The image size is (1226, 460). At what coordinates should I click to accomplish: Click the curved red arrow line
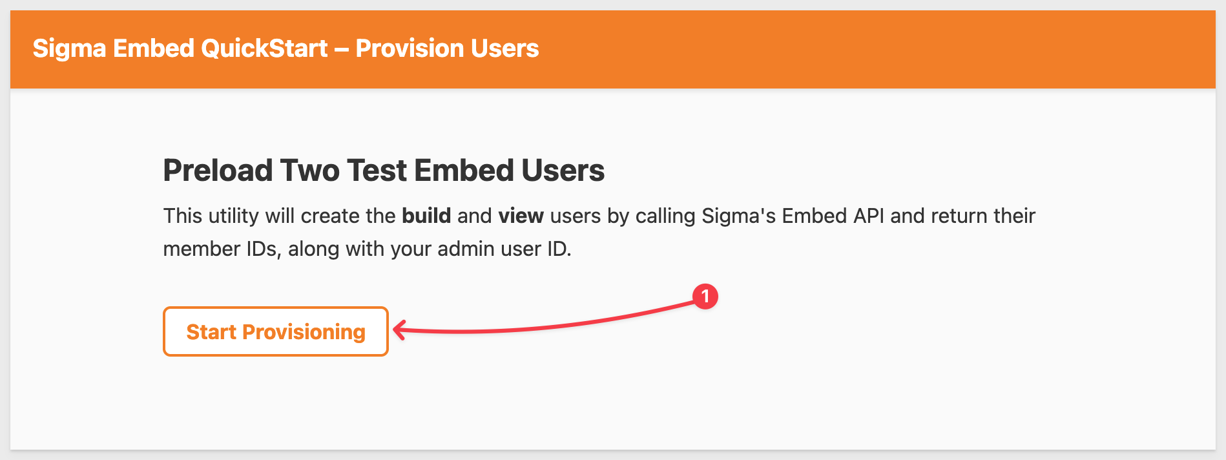pos(549,325)
